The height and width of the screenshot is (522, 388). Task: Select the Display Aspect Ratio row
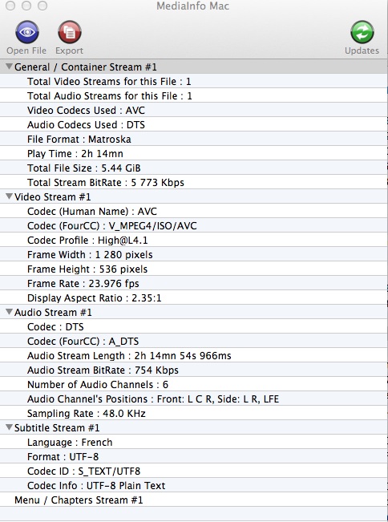pos(194,298)
